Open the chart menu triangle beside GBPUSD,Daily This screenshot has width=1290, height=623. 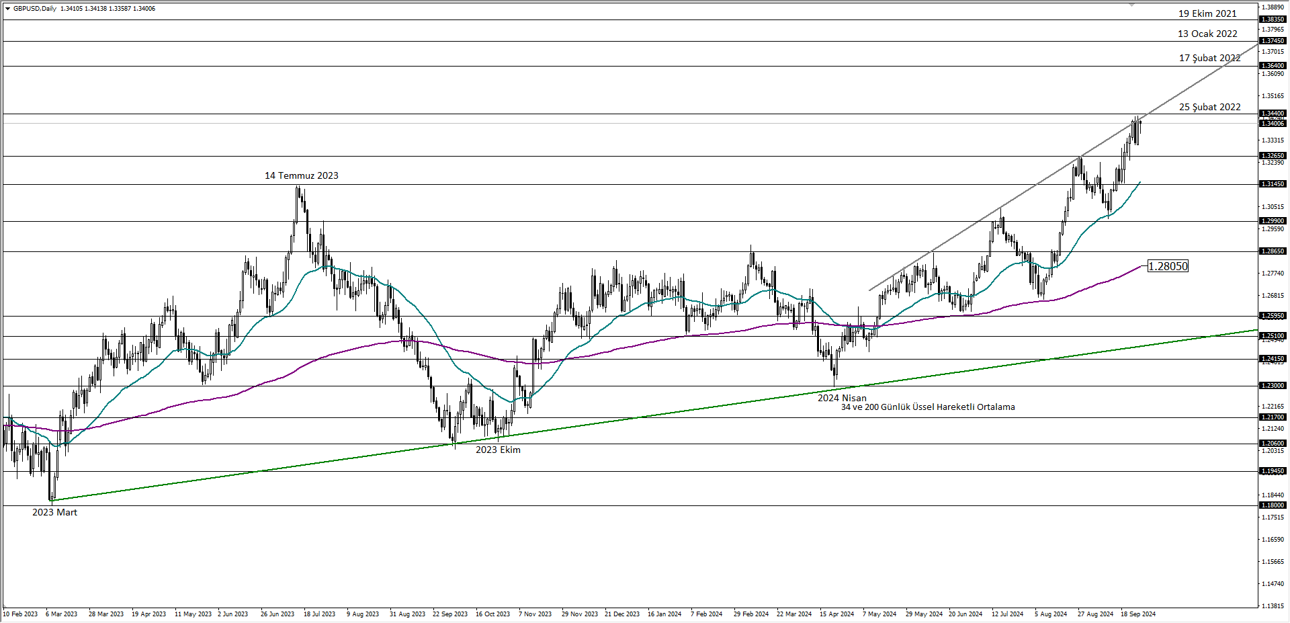7,9
